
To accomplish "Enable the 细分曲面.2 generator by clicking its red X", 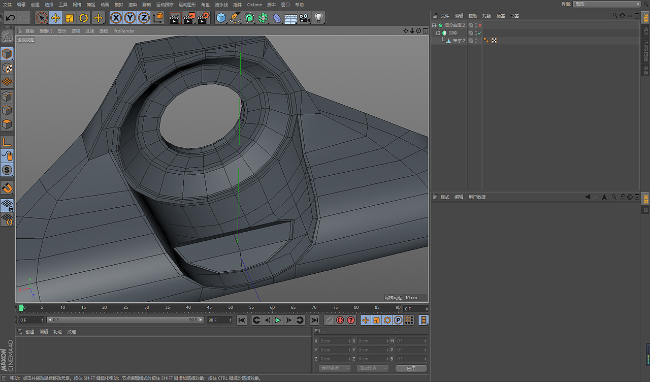I will pos(479,24).
